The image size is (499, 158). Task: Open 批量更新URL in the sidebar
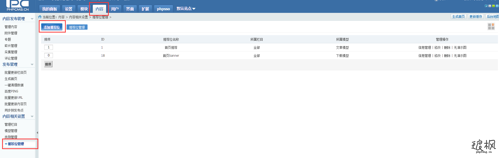pyautogui.click(x=14, y=98)
